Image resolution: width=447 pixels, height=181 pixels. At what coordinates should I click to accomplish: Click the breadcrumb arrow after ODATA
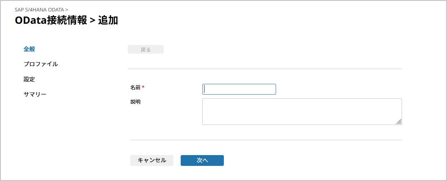point(67,9)
